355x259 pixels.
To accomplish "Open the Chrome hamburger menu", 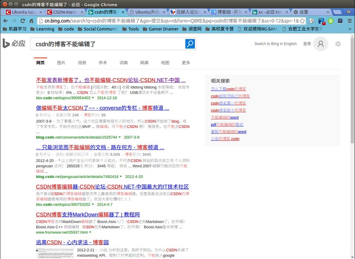I will [x=349, y=21].
